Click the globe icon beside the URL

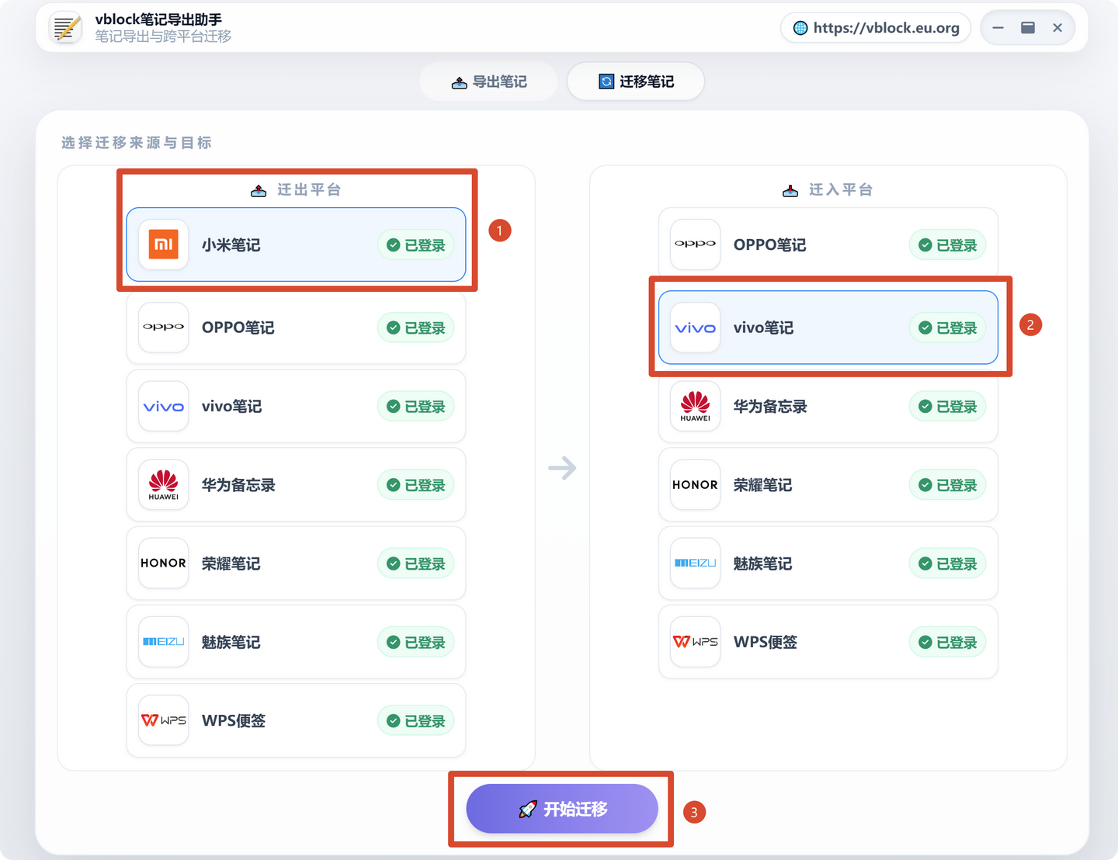[800, 28]
